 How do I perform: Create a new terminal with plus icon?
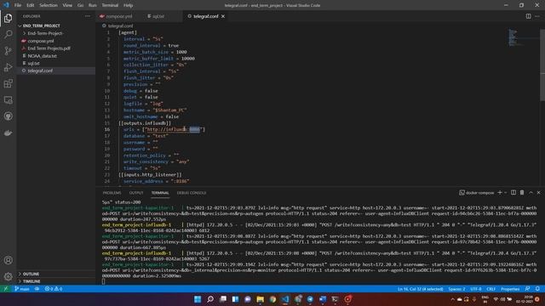500,193
